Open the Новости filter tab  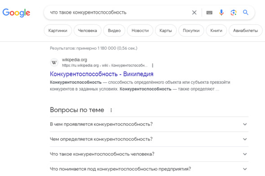[140, 30]
